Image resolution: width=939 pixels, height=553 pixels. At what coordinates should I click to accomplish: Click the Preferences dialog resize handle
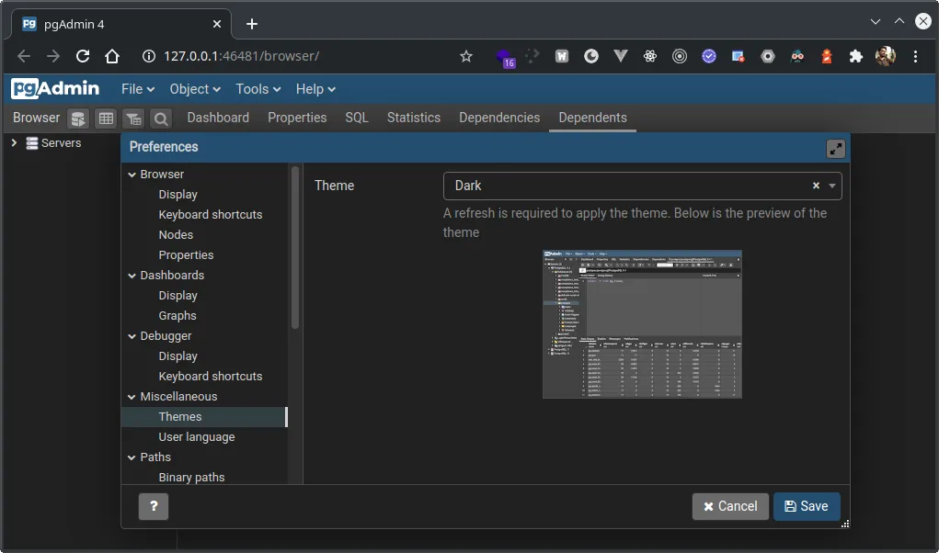844,524
